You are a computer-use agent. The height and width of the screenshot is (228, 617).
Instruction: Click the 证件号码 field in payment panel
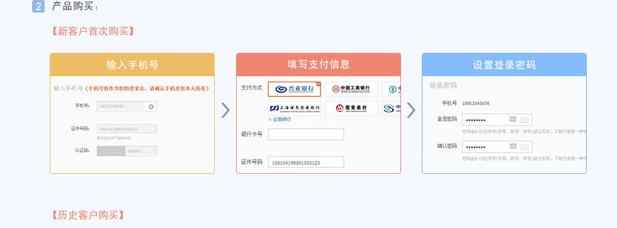306,162
